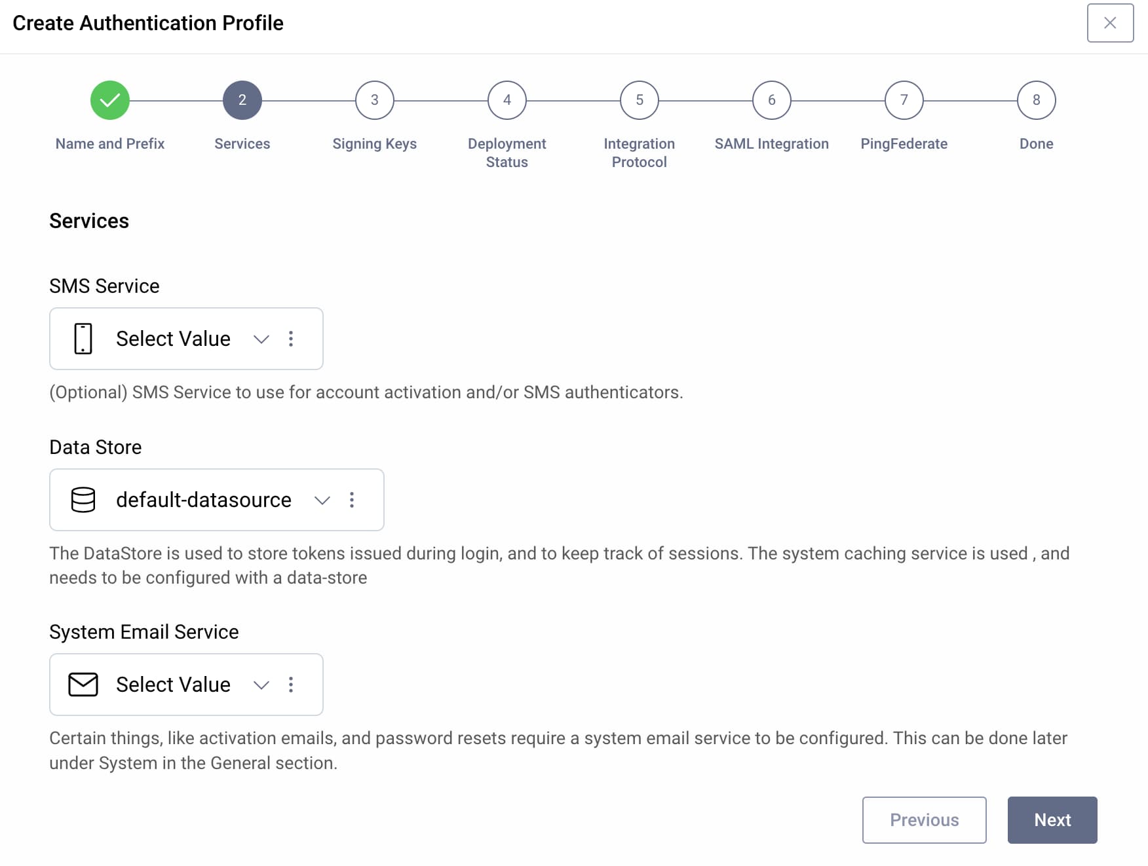Expand the System Email Service dropdown
Image resolution: width=1148 pixels, height=866 pixels.
tap(261, 686)
